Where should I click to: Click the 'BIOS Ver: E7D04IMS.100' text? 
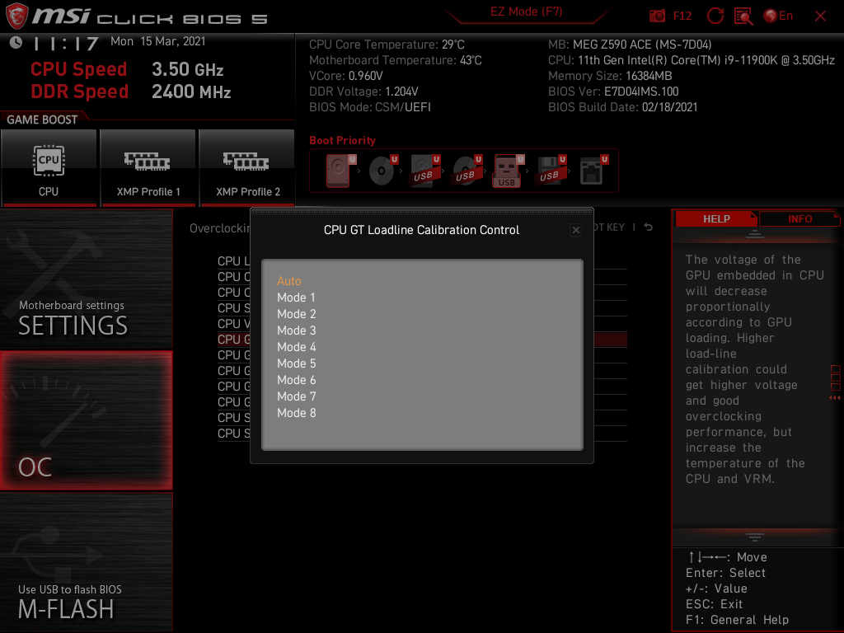(613, 91)
